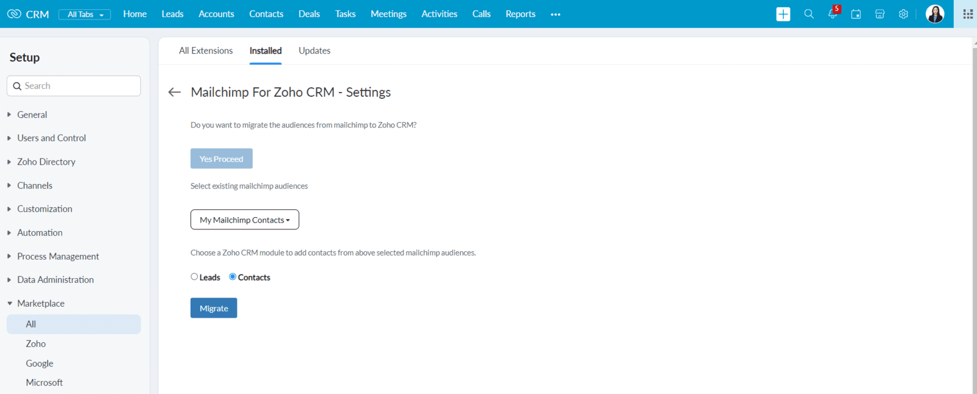This screenshot has width=977, height=394.
Task: Open the My Mailchimp Contacts dropdown
Action: 245,220
